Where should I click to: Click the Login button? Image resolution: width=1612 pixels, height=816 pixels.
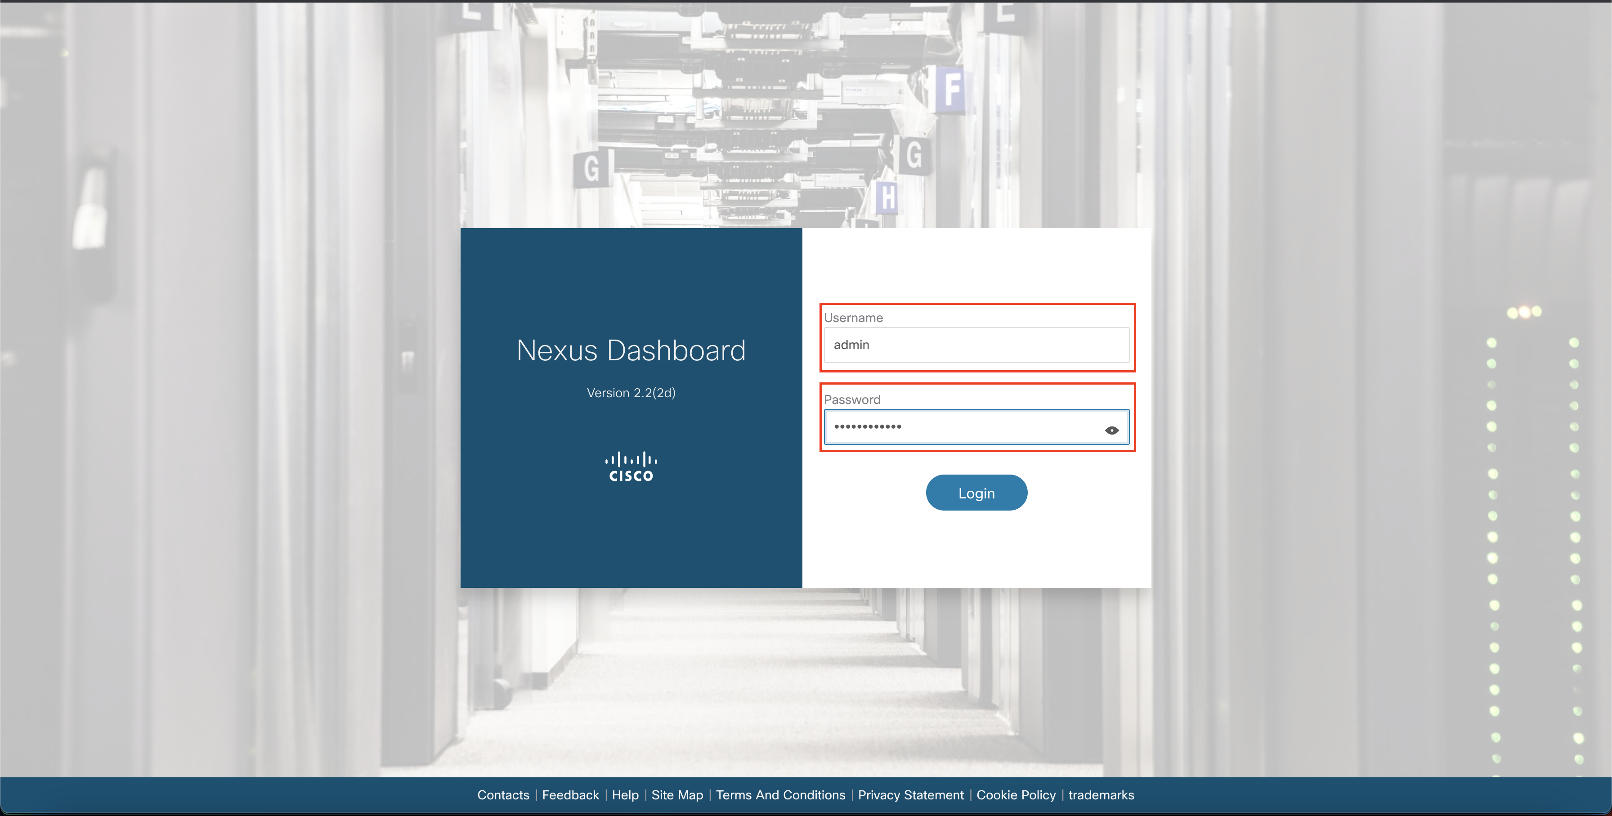[x=976, y=492]
